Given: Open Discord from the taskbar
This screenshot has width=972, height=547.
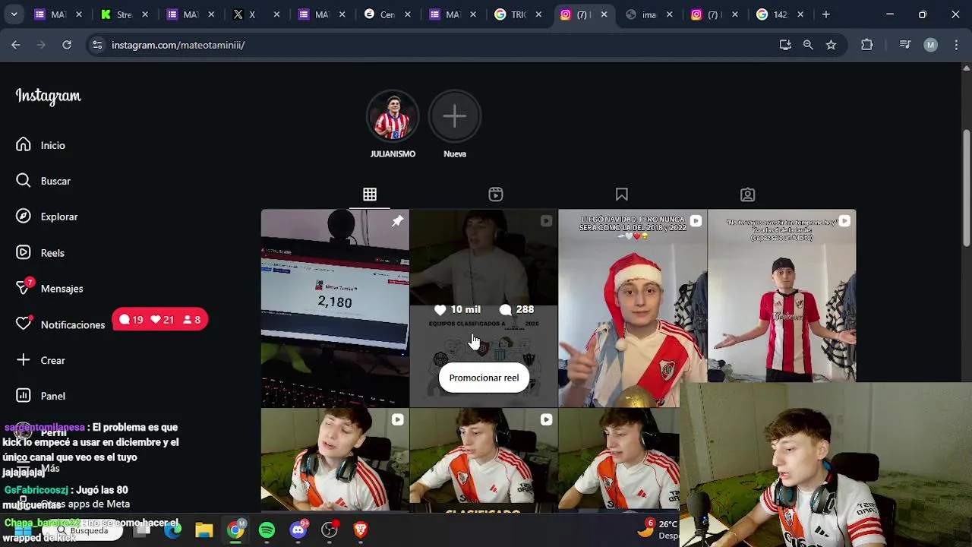Looking at the screenshot, I should tap(298, 530).
